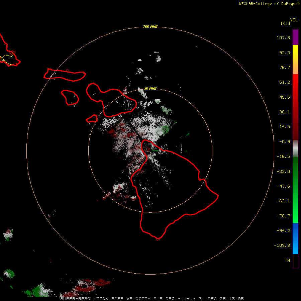
Task: Click the -47.6 velocity scale value
Action: pyautogui.click(x=283, y=186)
